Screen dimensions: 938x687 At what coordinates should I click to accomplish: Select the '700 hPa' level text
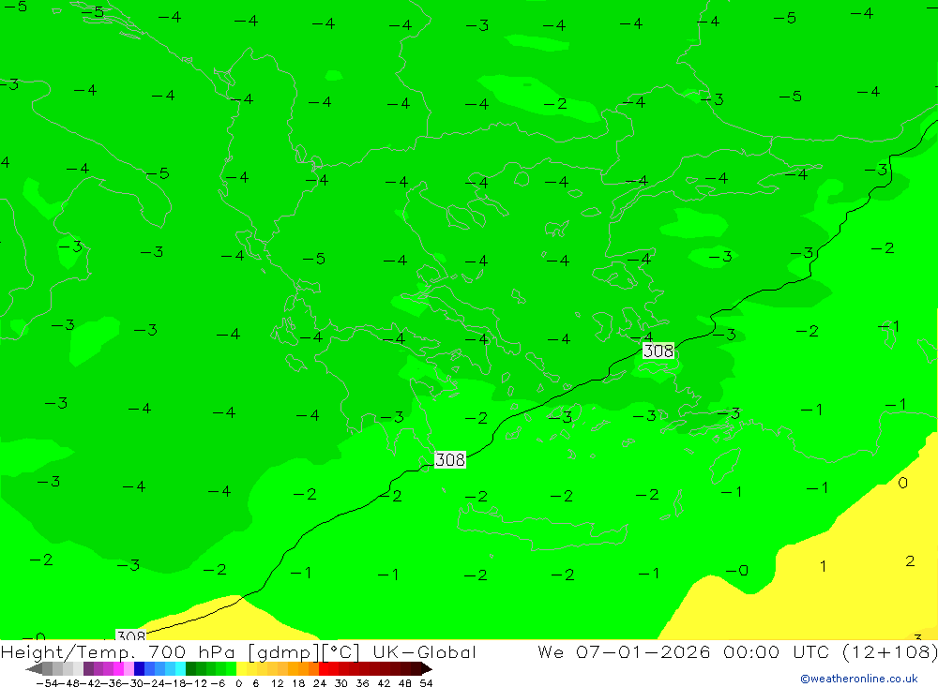pyautogui.click(x=190, y=652)
